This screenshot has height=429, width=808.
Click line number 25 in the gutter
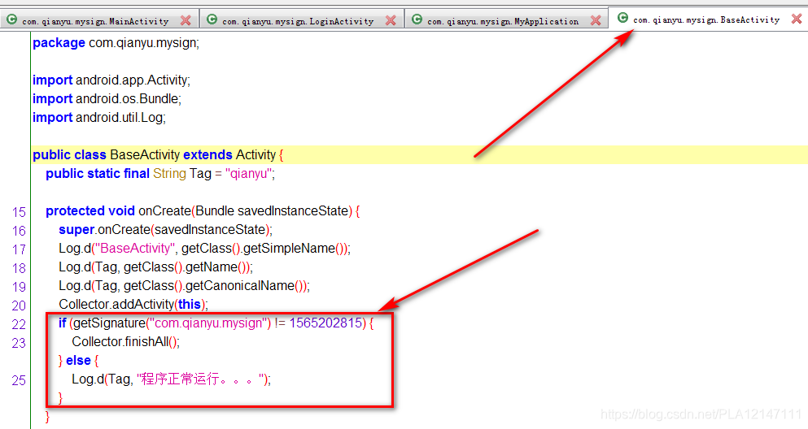(19, 380)
